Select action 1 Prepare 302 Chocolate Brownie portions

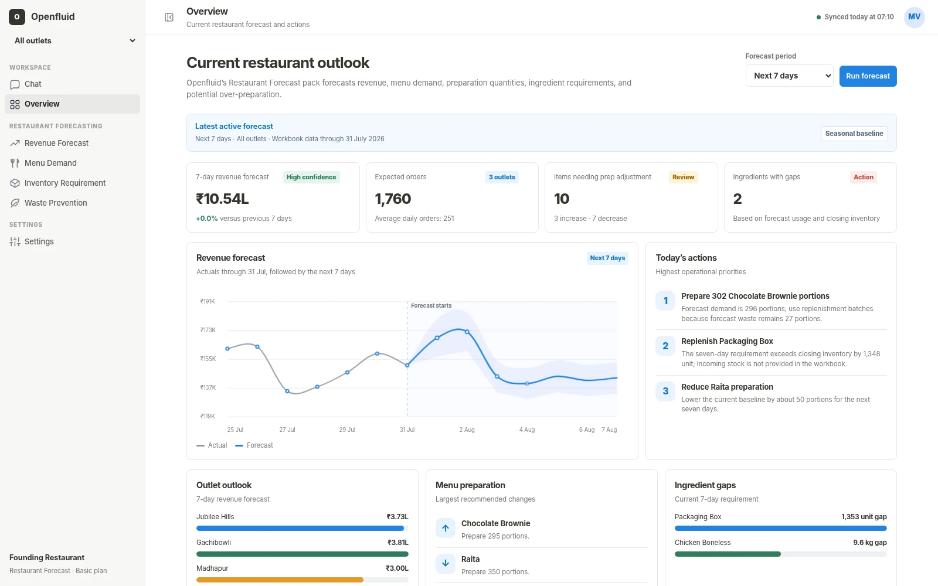tap(771, 307)
